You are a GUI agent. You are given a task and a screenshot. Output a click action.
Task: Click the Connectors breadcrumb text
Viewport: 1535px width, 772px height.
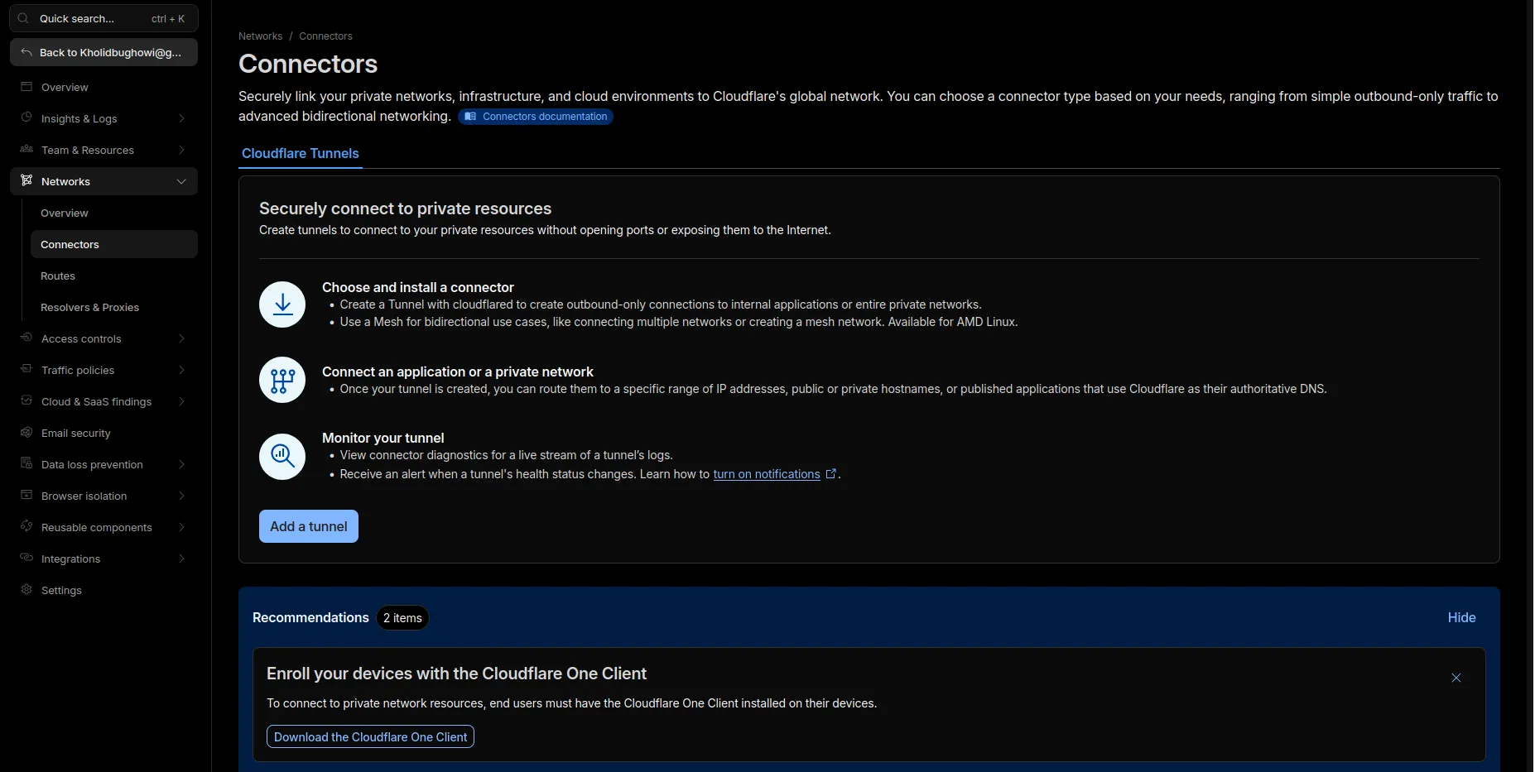coord(325,36)
